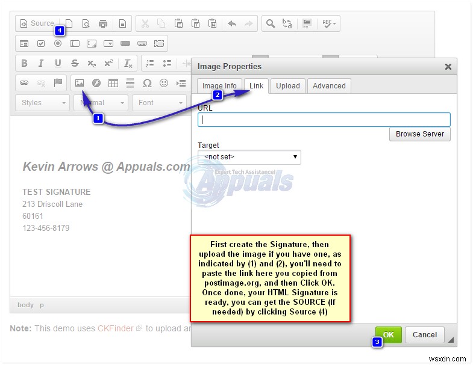Screen dimensions: 473x365
Task: Insert a numbered list
Action: (150, 63)
